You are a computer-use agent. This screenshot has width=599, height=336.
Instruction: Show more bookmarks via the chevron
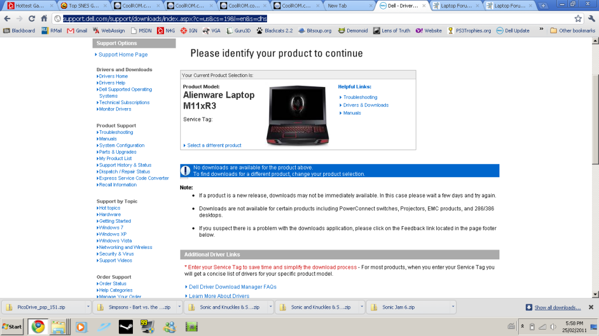(x=541, y=29)
